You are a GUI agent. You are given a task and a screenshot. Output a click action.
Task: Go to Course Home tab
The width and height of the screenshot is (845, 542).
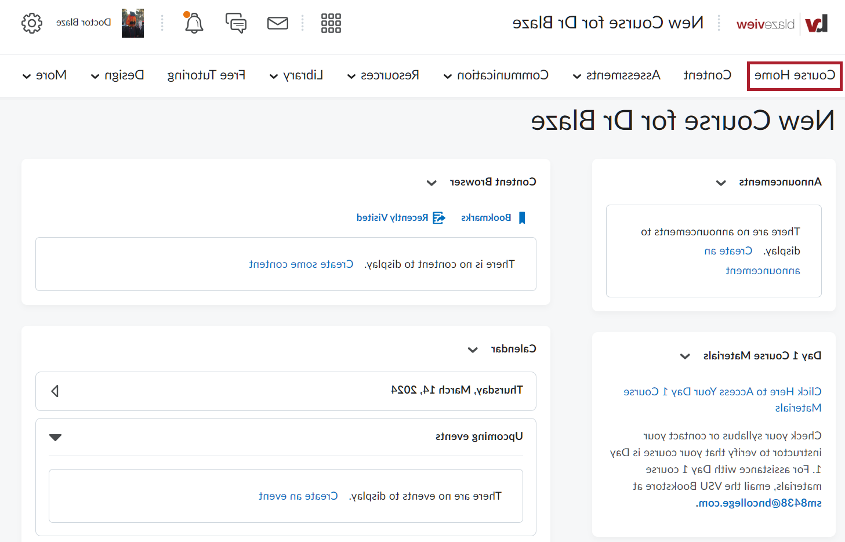(x=795, y=76)
